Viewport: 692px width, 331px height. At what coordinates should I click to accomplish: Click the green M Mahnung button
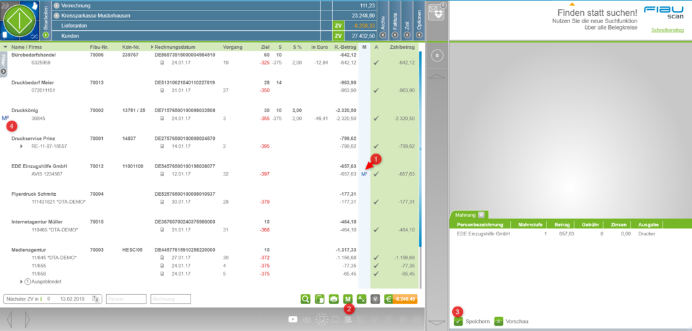pyautogui.click(x=347, y=299)
